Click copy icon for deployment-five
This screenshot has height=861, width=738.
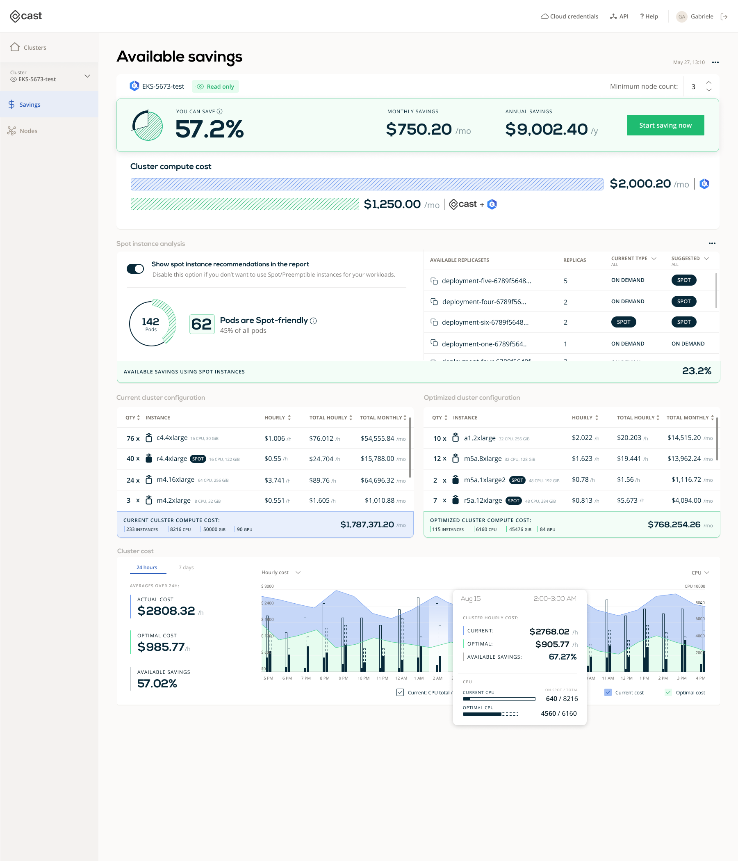[434, 281]
